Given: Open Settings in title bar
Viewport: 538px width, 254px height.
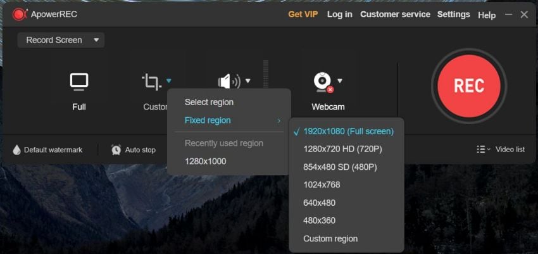Looking at the screenshot, I should coord(453,15).
